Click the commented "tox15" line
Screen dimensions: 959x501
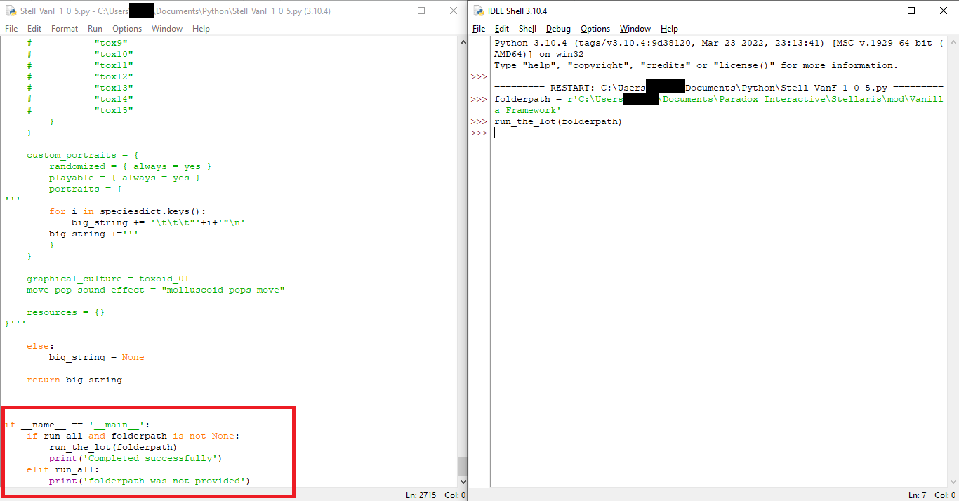point(80,110)
